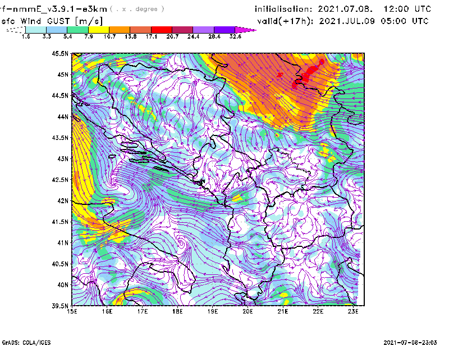The height and width of the screenshot is (346, 449).
Task: Click the 23E longitude label
Action: (353, 311)
